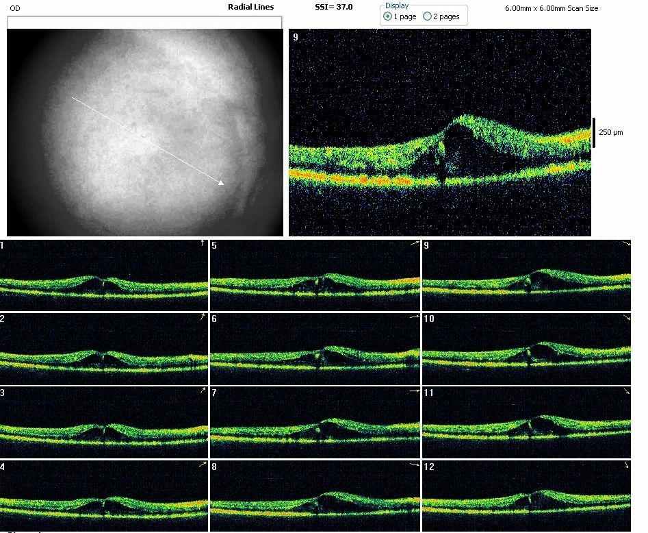The height and width of the screenshot is (533, 648).
Task: Choose radial scan thumbnail 8
Action: click(x=315, y=495)
